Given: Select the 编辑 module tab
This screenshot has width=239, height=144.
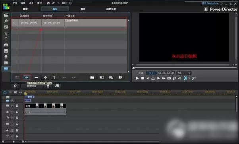Looking at the screenshot, I should tap(55, 9).
